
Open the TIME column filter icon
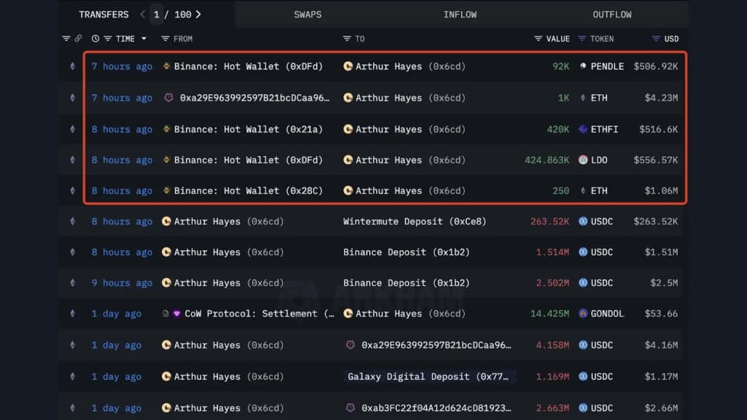coord(108,39)
